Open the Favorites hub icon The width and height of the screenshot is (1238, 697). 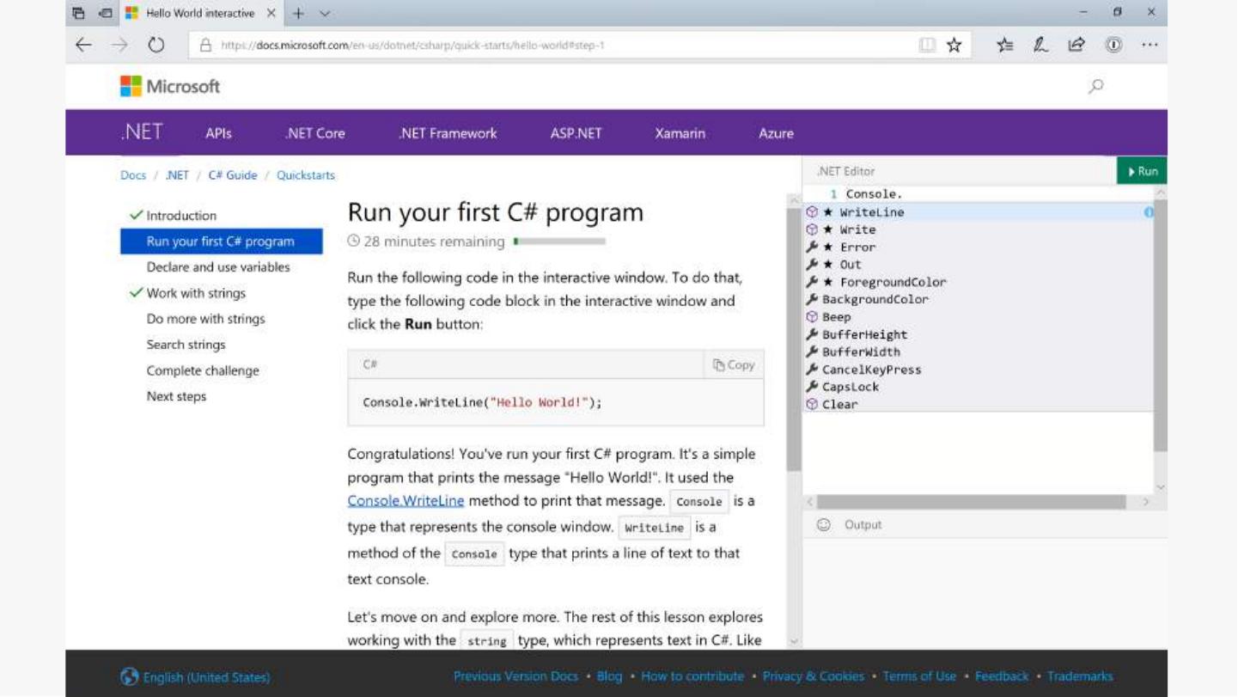coord(1005,46)
